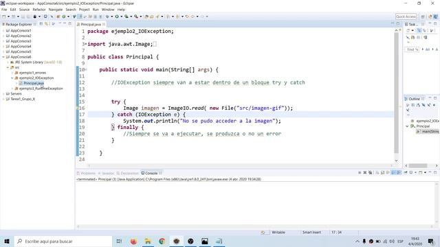Toggle Focus on Workweek in Task List
The width and height of the screenshot is (440, 247).
tap(432, 30)
